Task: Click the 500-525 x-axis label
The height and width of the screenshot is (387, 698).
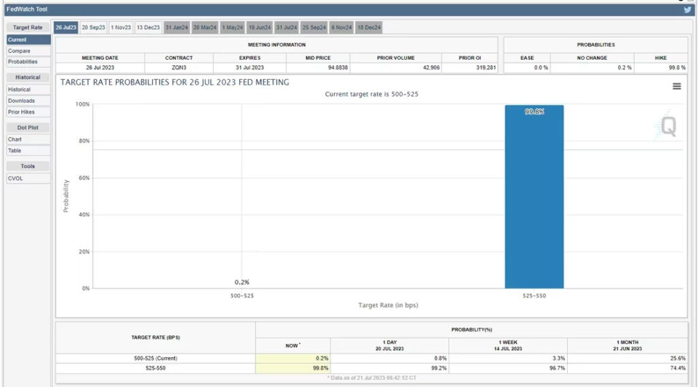Action: tap(242, 295)
